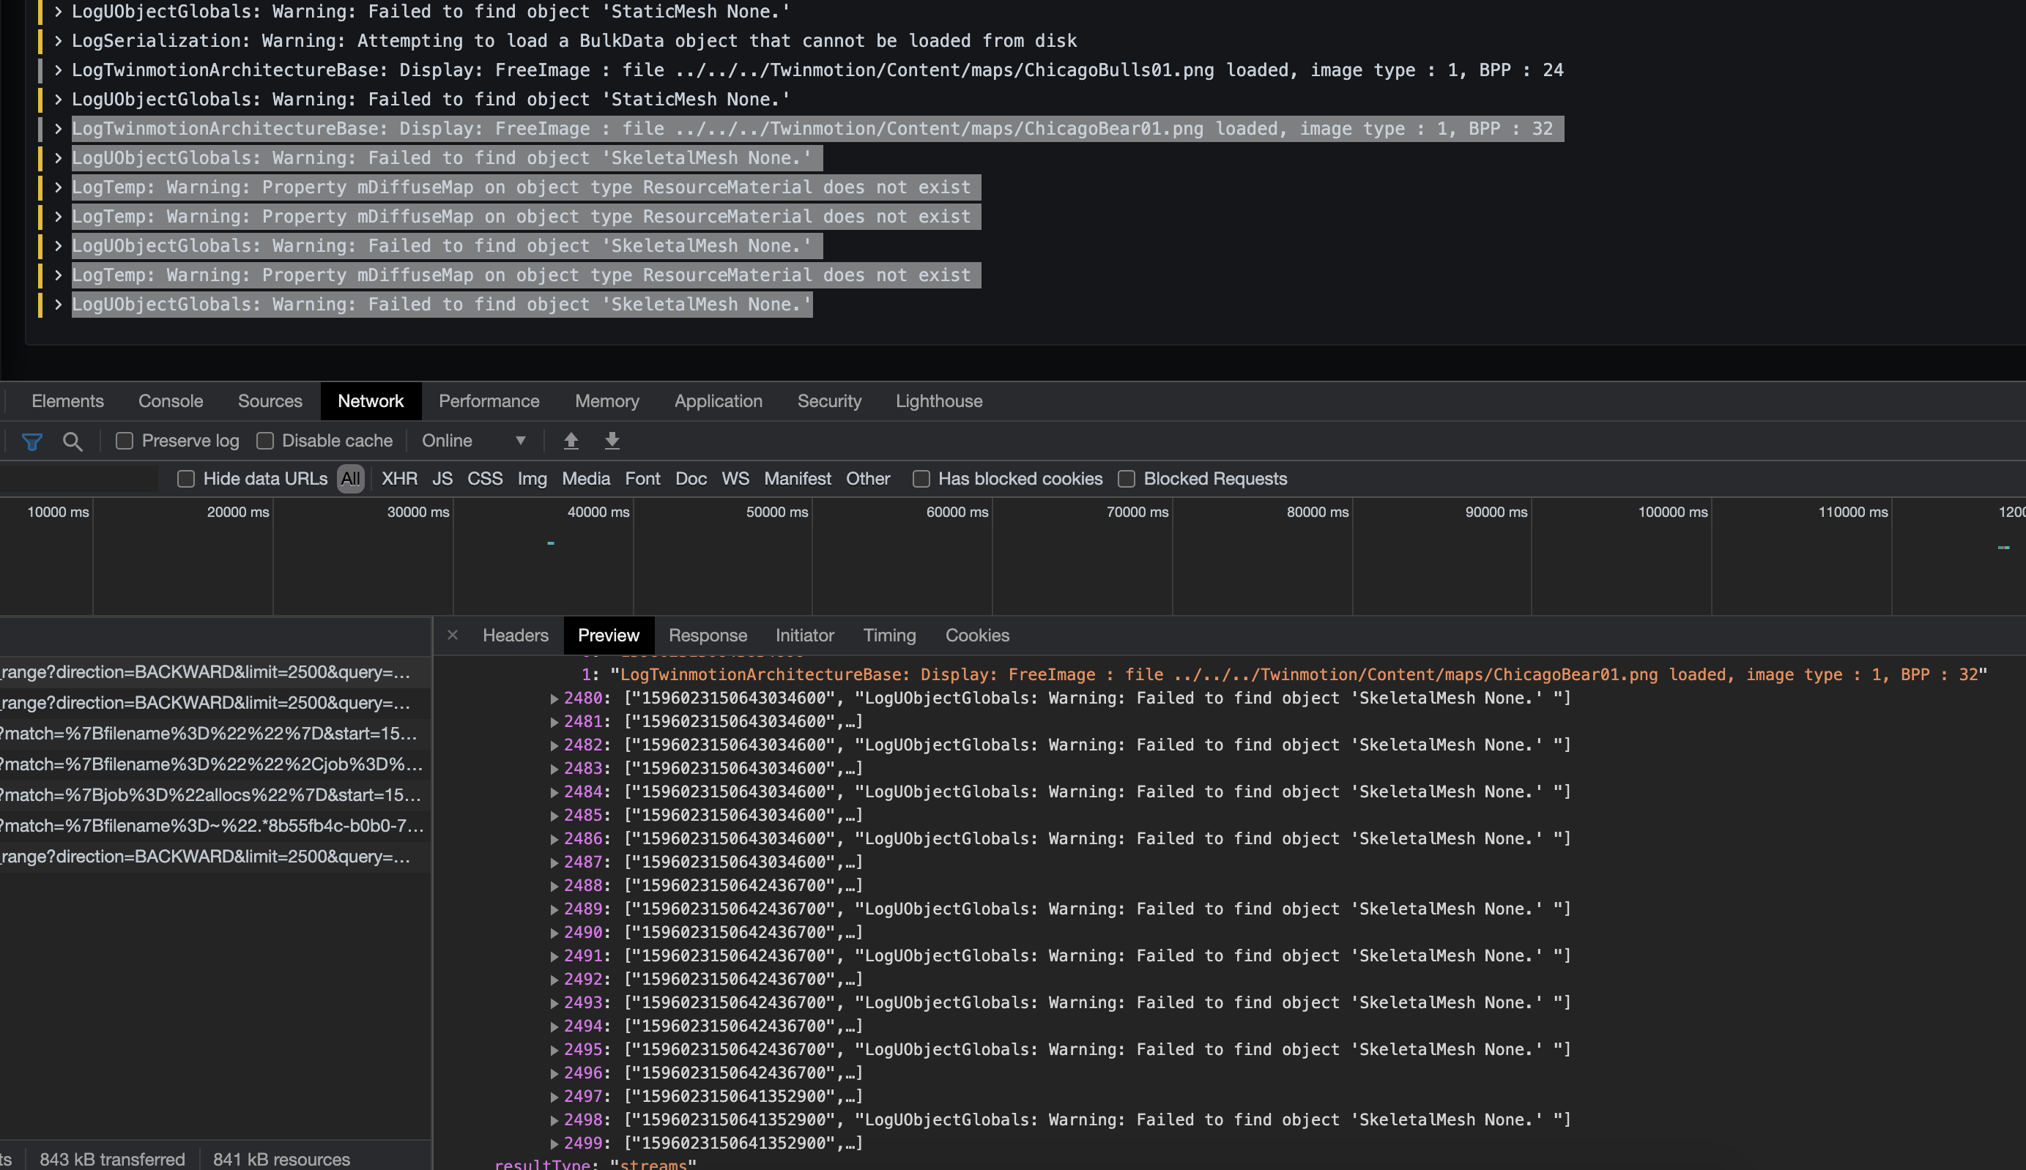Click the search network requests magnifier icon
2026x1170 pixels.
coord(73,440)
